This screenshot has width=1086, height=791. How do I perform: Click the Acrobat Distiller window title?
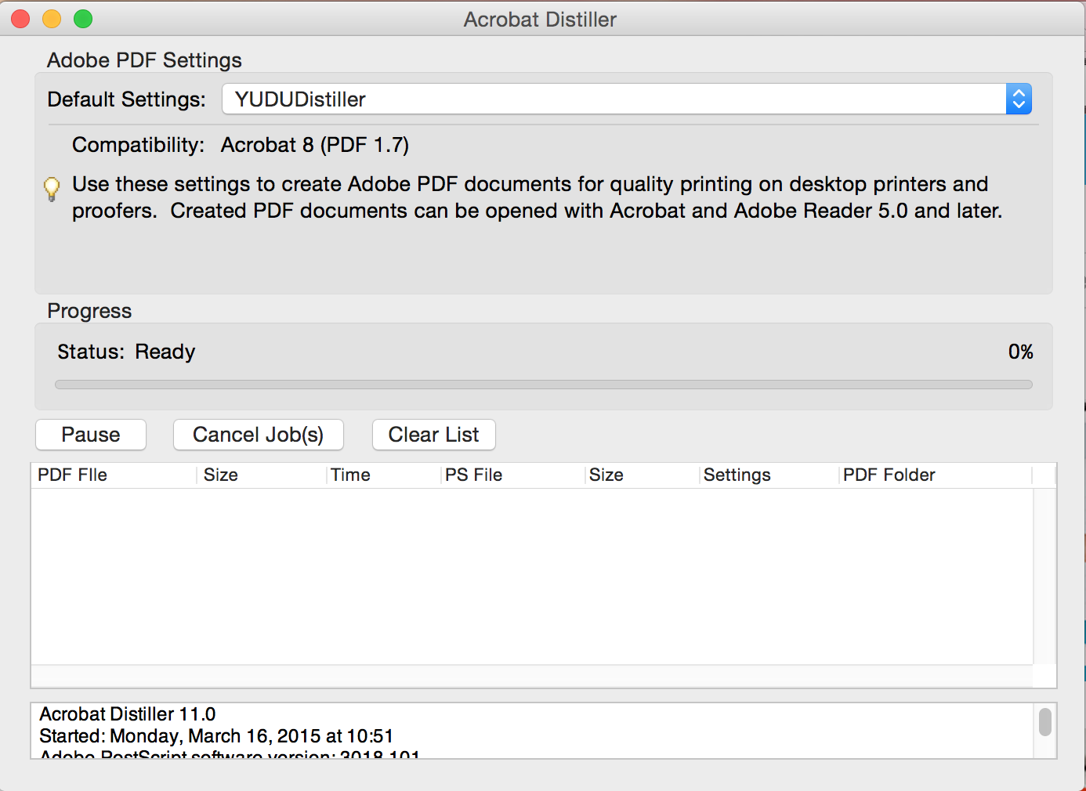point(540,20)
